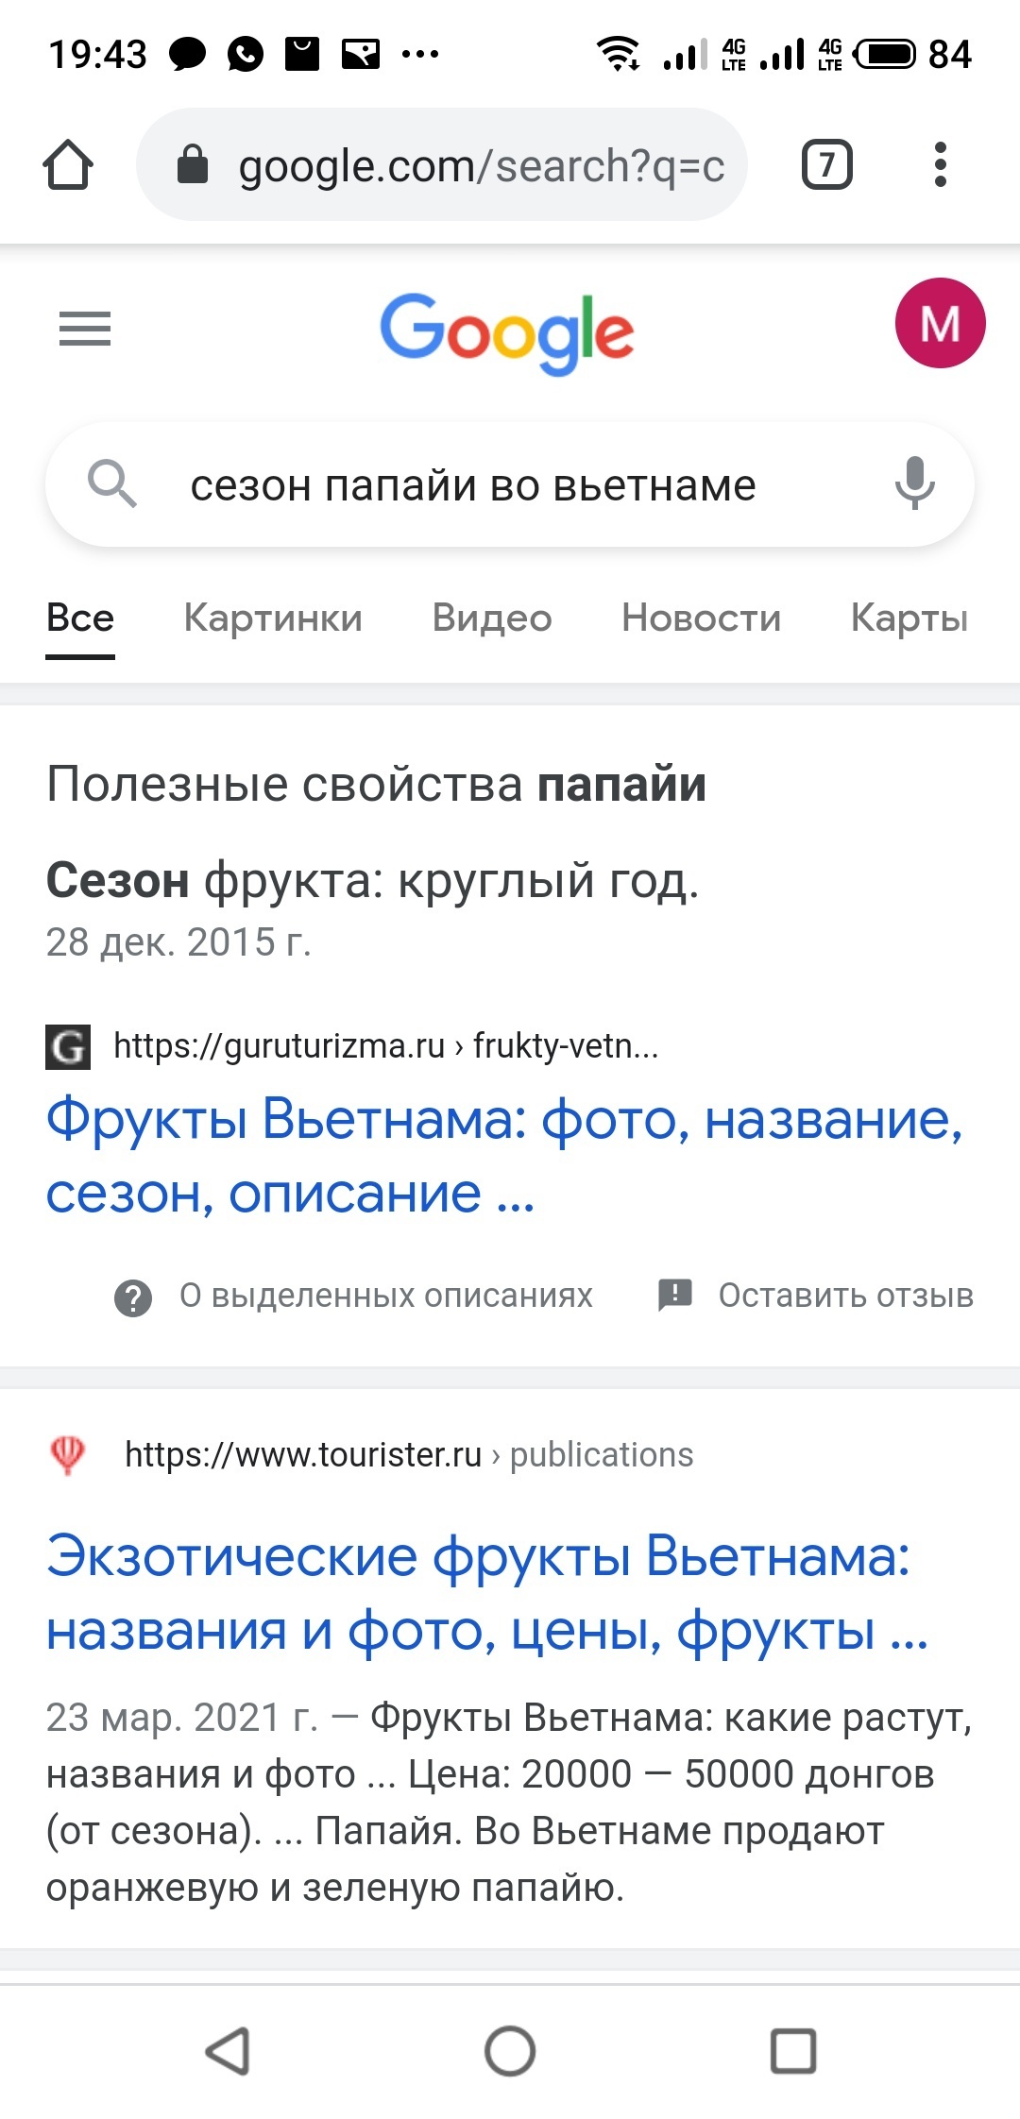
Task: Open the Google hamburger menu
Action: [85, 329]
